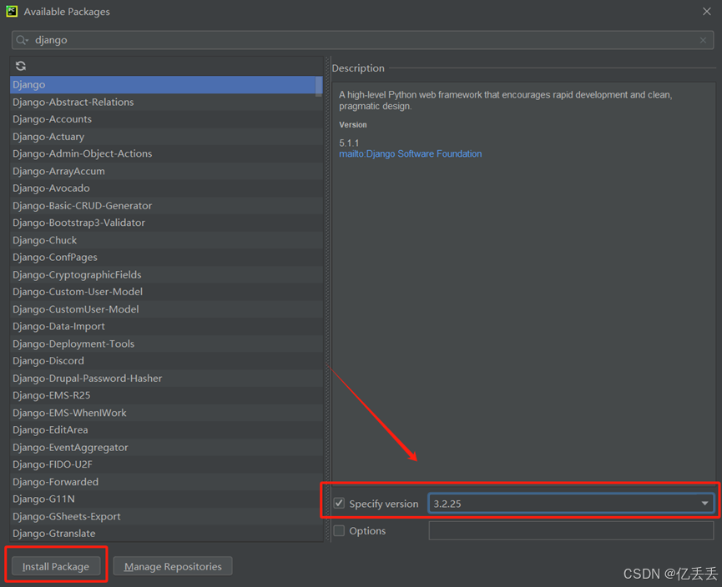Click the search magnifier icon
The height and width of the screenshot is (587, 722).
click(22, 40)
